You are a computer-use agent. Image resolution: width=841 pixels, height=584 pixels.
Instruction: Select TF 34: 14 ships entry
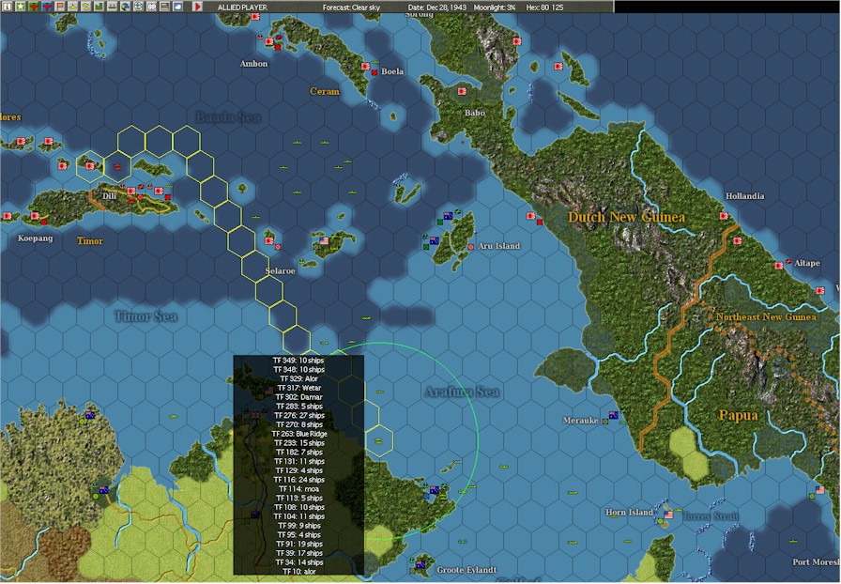[x=298, y=562]
